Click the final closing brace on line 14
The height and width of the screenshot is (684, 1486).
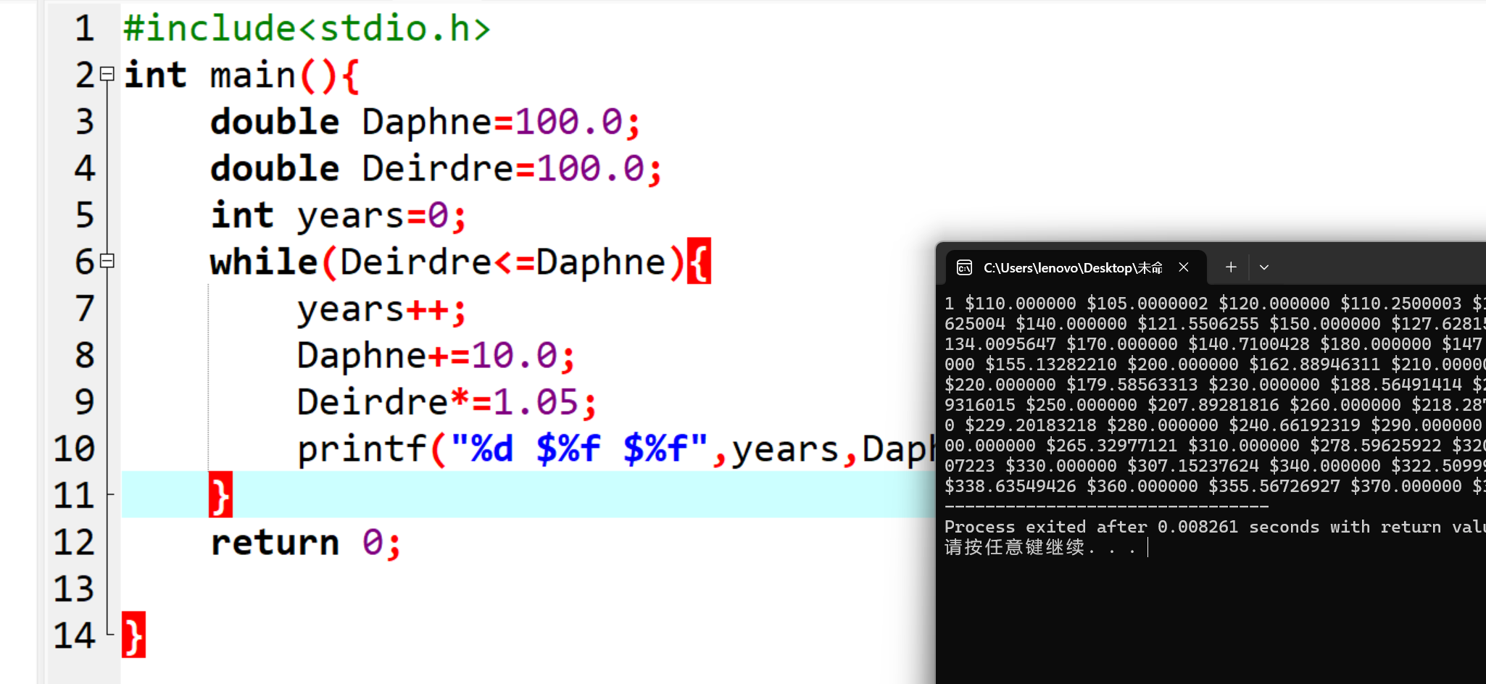(133, 635)
